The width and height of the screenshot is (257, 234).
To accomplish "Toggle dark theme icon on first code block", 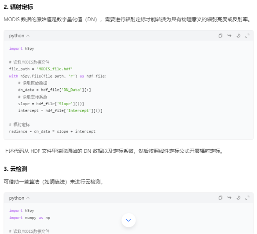I will coord(239,35).
